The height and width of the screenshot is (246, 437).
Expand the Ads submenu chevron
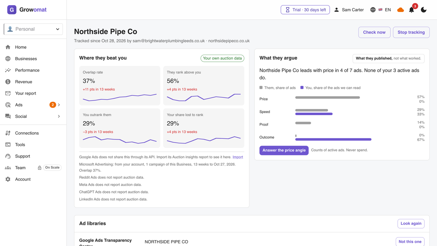(x=59, y=105)
